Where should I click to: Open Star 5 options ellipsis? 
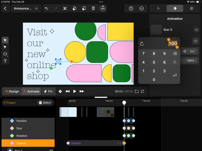[x=196, y=30]
